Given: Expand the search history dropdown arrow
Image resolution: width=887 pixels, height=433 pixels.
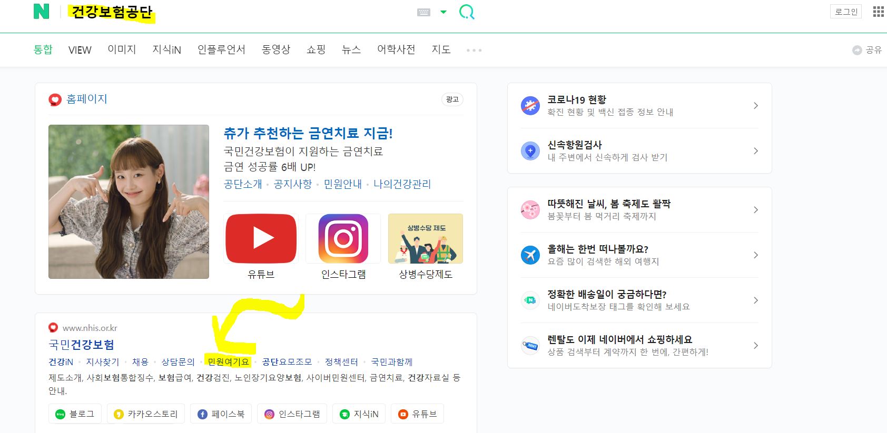Looking at the screenshot, I should [x=443, y=12].
